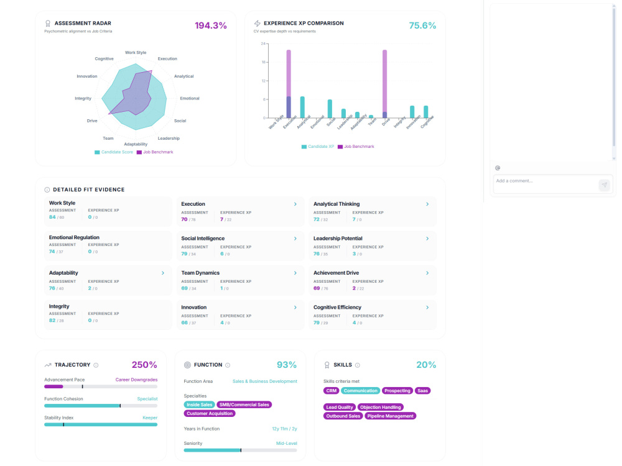
Task: Click the Sales & Business Development link
Action: pyautogui.click(x=264, y=381)
